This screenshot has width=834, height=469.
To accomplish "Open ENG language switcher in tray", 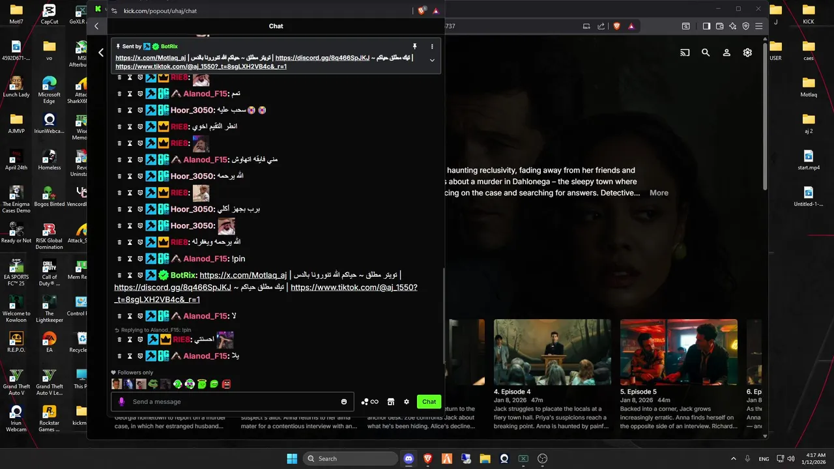I will point(764,459).
